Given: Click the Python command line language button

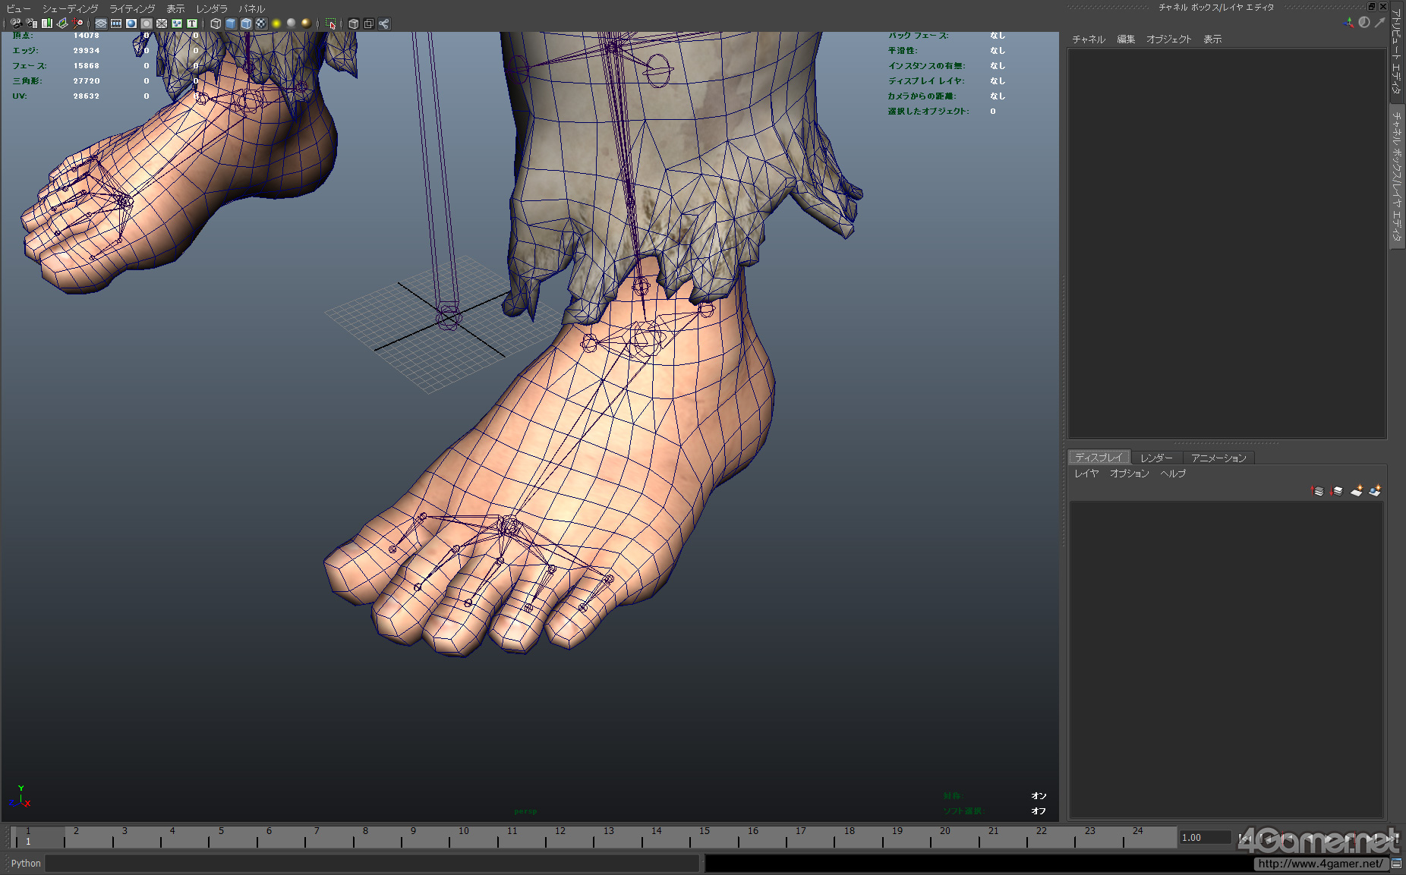Looking at the screenshot, I should 26,864.
